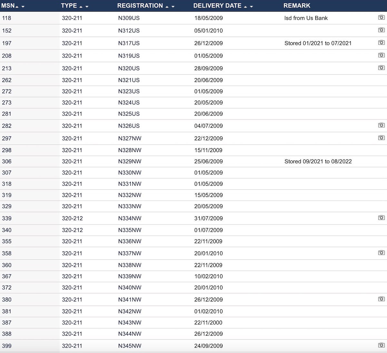Click delivery date 18/05/2009

pyautogui.click(x=208, y=18)
